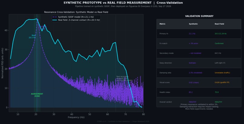Click the 'Visual score' row label

click(164, 83)
